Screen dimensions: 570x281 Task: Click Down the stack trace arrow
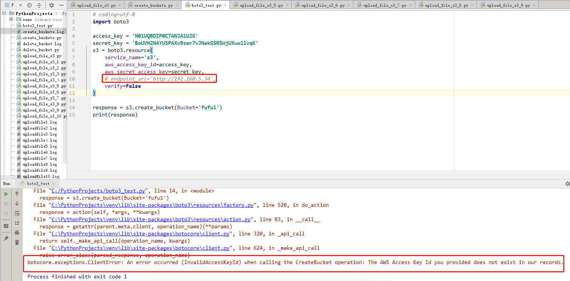17,203
